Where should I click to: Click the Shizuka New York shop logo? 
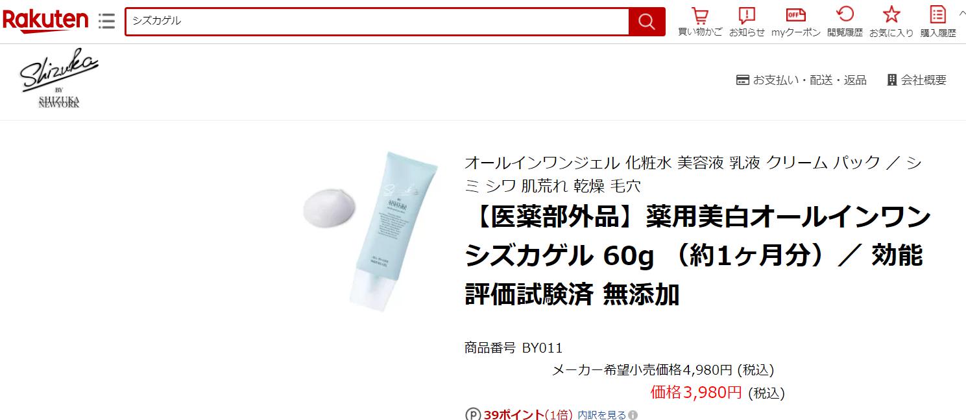click(x=58, y=81)
